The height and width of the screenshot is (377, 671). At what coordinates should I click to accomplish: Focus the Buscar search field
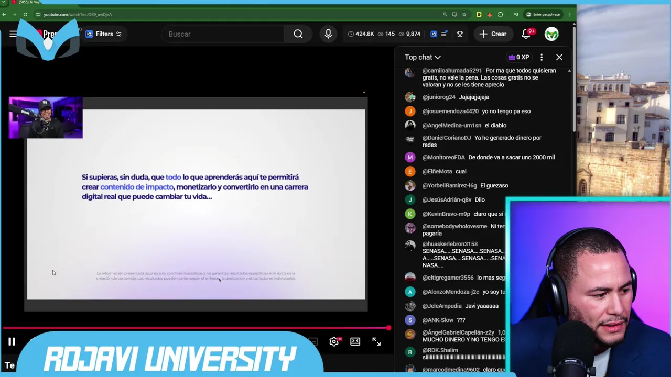223,34
